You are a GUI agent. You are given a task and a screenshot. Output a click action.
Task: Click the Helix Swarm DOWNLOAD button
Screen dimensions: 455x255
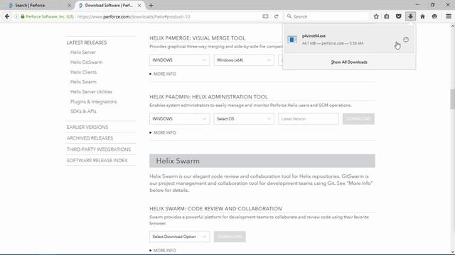pos(230,237)
